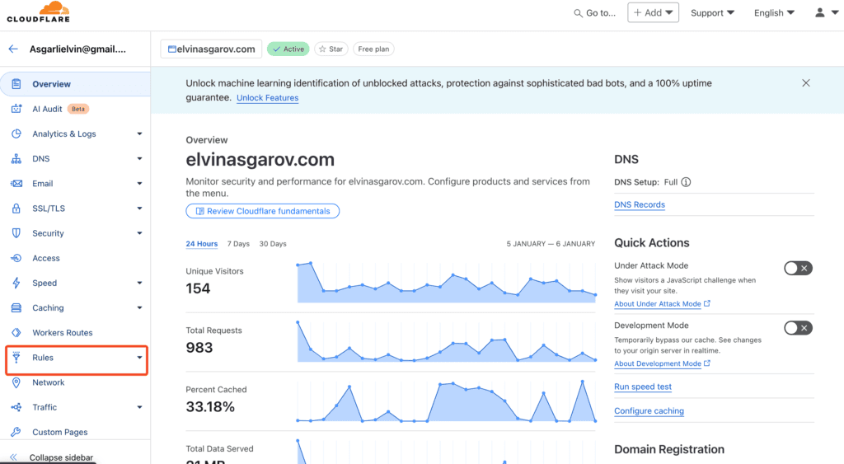Open the Custom Pages sidebar item
The width and height of the screenshot is (844, 464).
point(75,432)
